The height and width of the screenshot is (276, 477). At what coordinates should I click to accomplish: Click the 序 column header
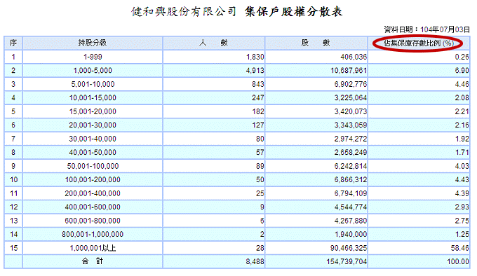pos(13,43)
